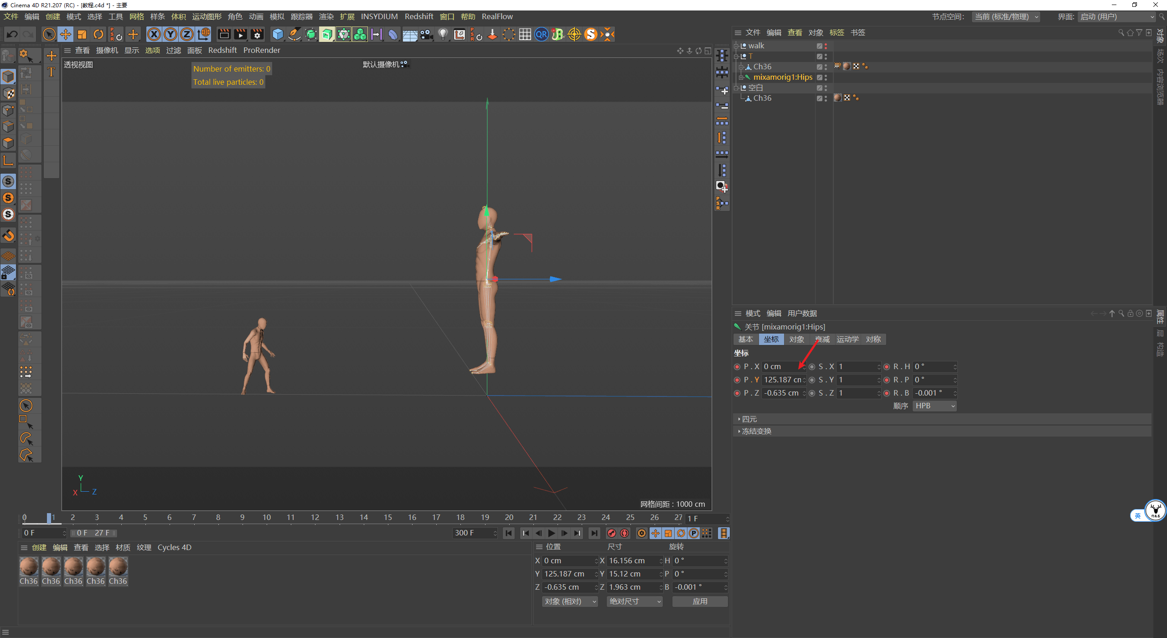The image size is (1167, 638).
Task: Click the Light object bulb icon
Action: click(443, 34)
